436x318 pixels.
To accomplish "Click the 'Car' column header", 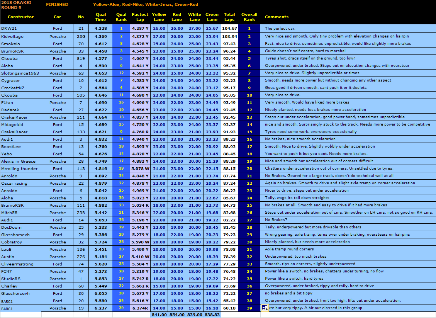I will pos(57,17).
